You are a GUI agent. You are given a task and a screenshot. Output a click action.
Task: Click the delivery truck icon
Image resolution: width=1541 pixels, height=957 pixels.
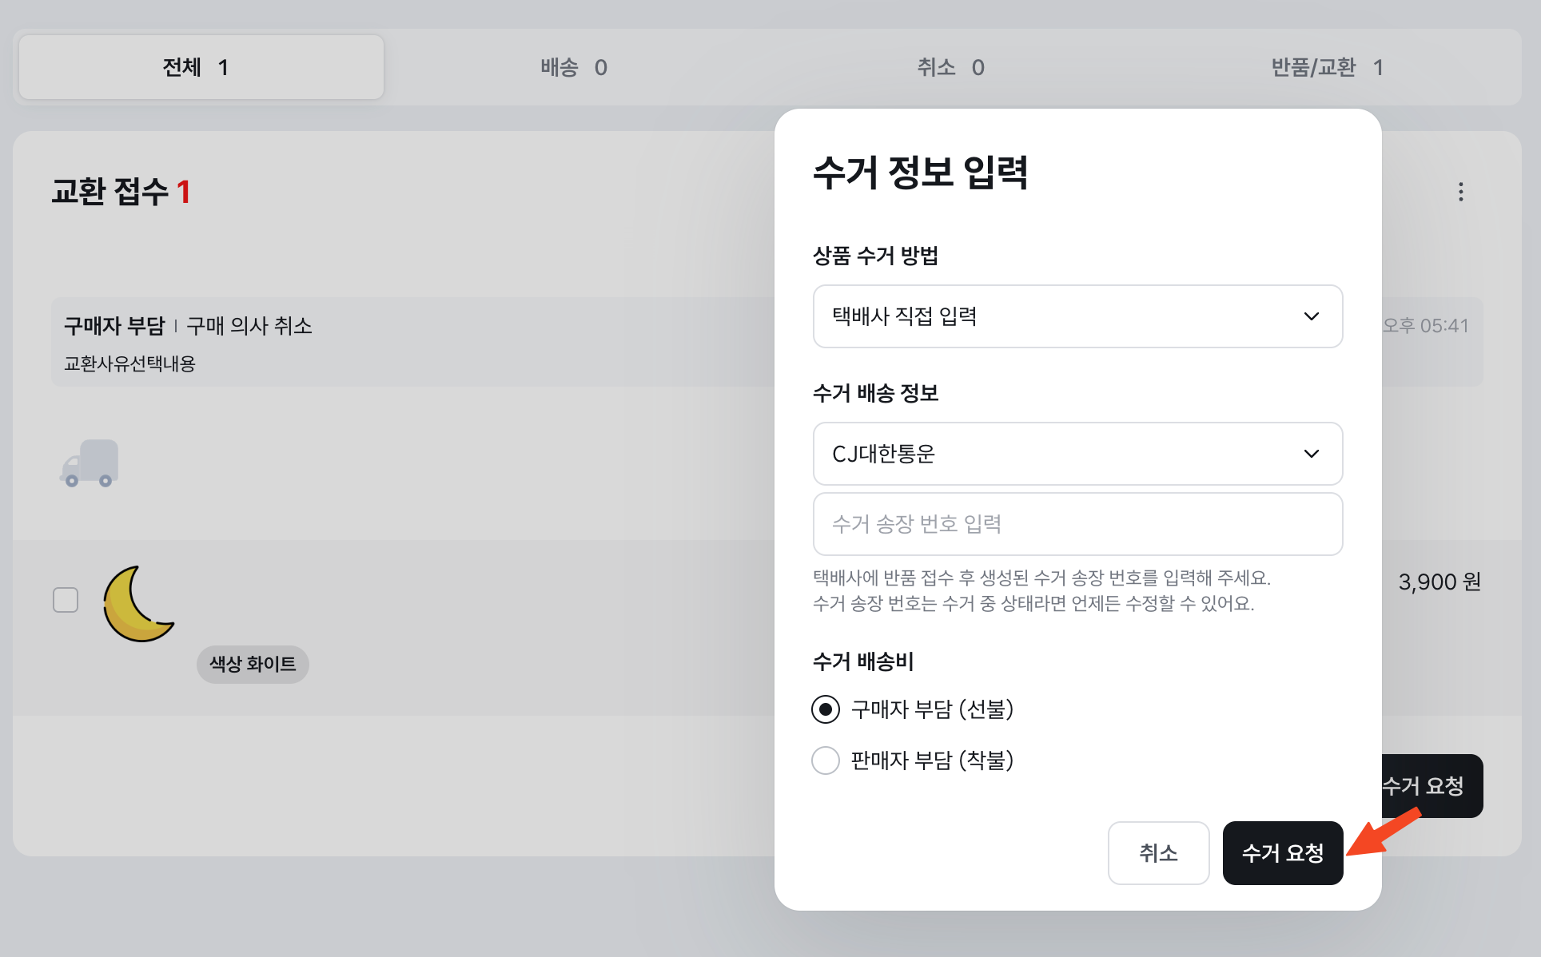click(90, 463)
